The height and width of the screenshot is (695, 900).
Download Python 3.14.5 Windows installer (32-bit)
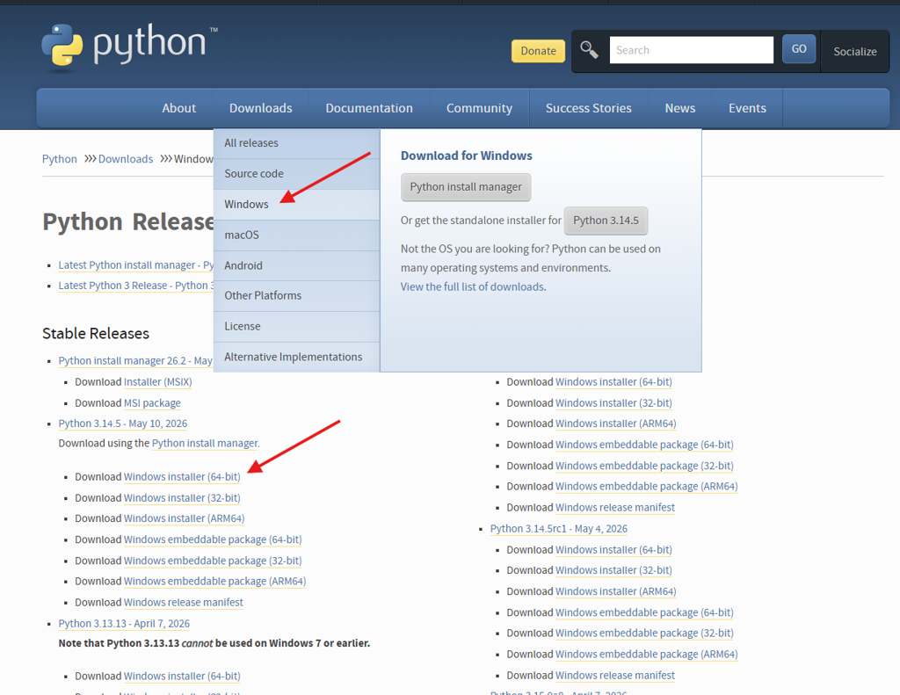(182, 498)
